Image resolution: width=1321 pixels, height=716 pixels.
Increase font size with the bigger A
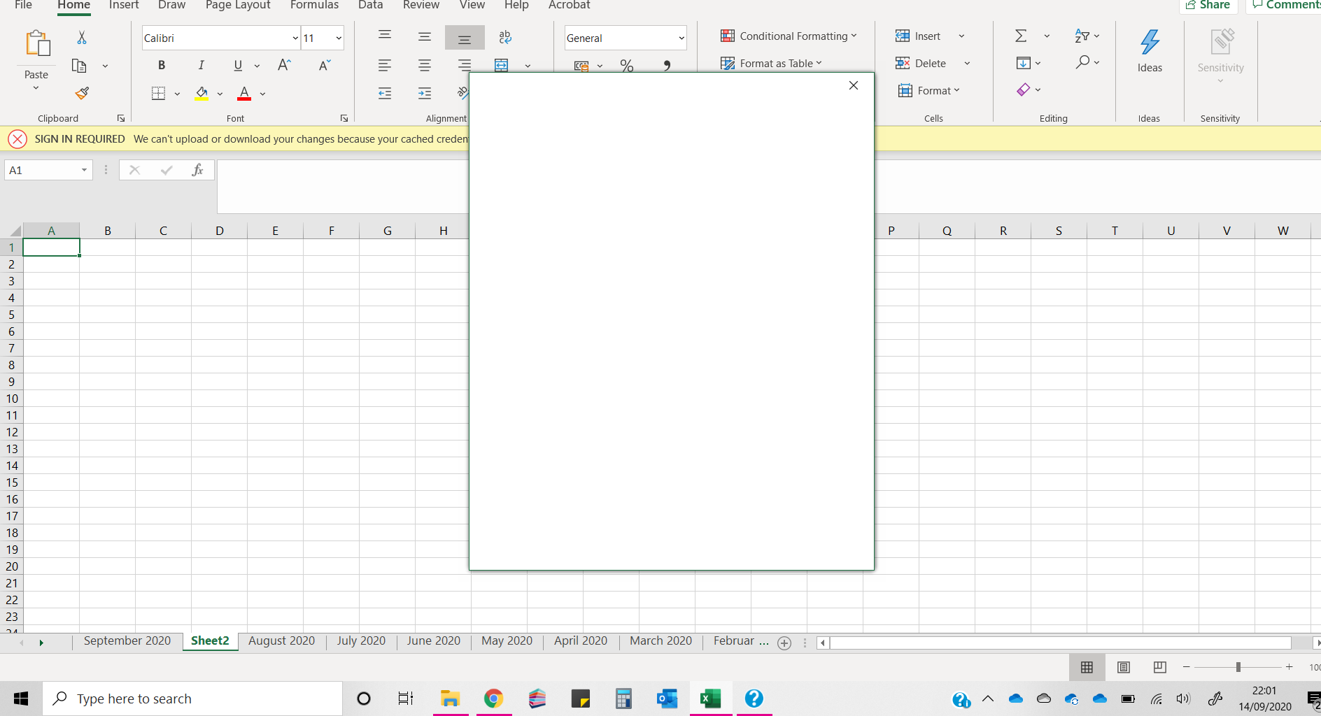(284, 65)
